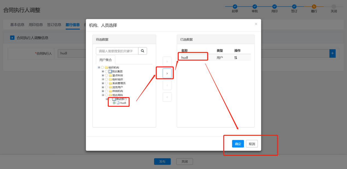Open the 基本信息 tab

pyautogui.click(x=17, y=25)
